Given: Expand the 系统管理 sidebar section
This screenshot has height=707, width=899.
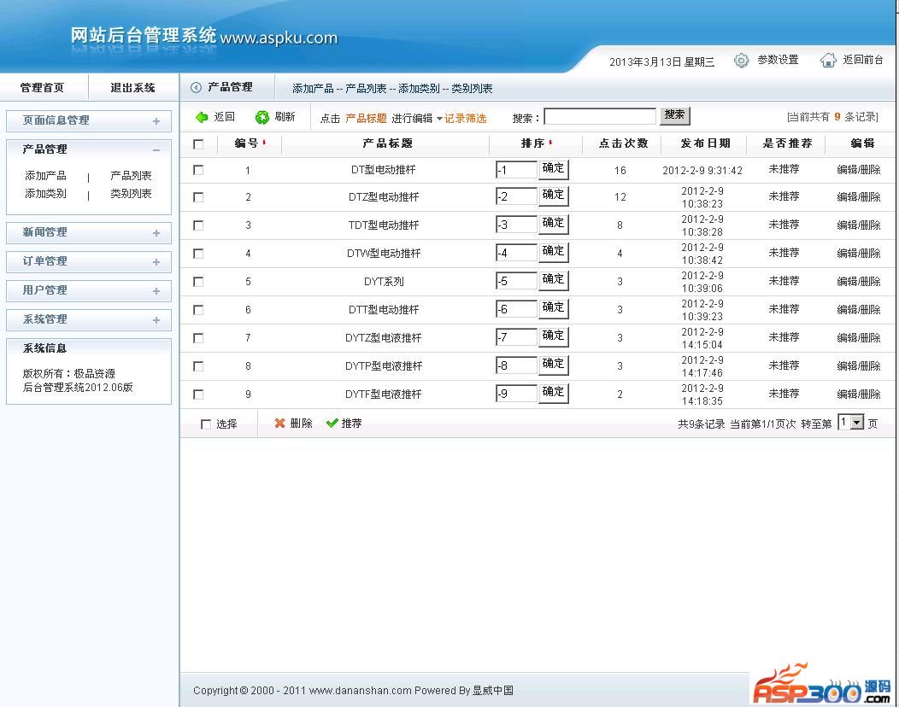Looking at the screenshot, I should click(x=156, y=320).
